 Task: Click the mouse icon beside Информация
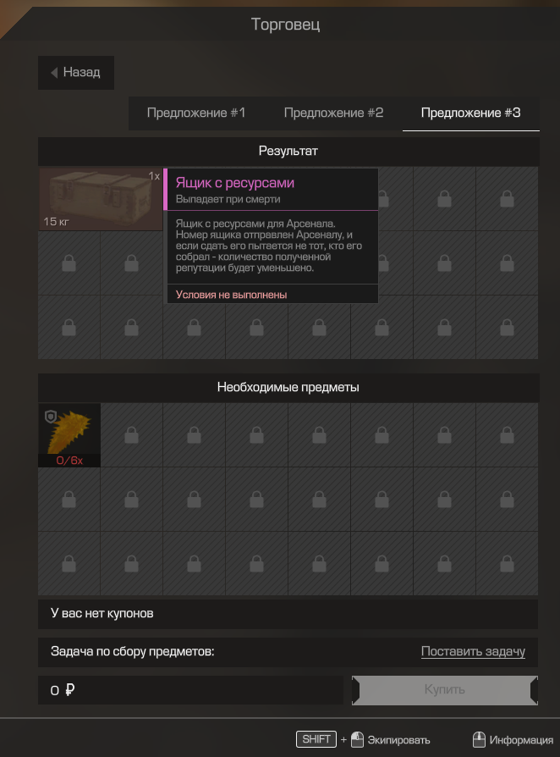[479, 739]
